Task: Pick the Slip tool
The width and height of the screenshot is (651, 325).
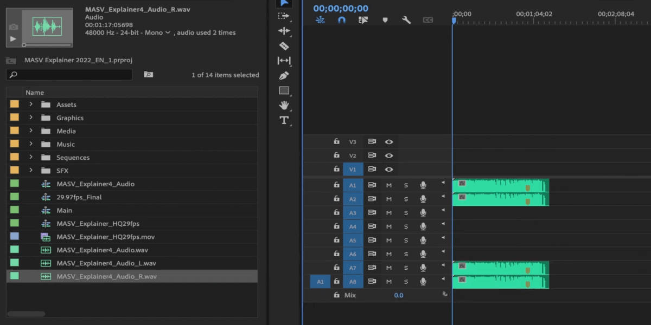Action: tap(284, 61)
